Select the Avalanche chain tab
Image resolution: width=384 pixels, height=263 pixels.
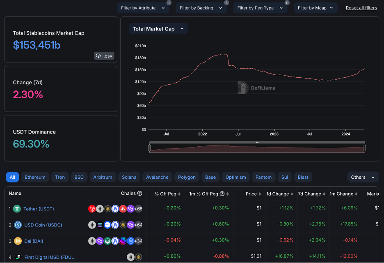pyautogui.click(x=157, y=177)
